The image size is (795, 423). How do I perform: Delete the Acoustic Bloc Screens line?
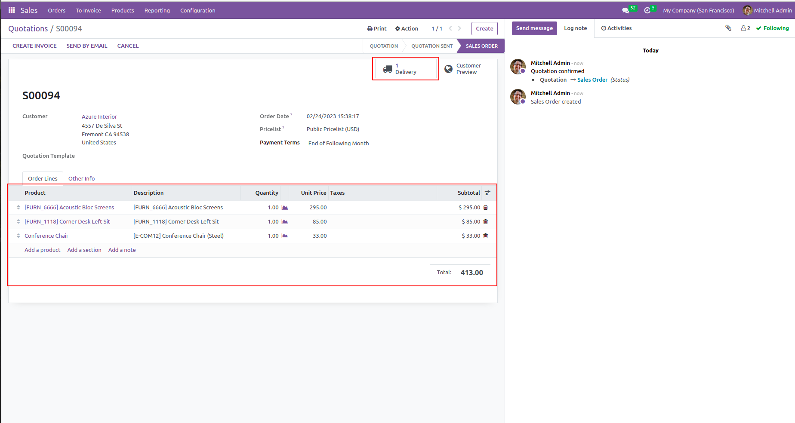coord(486,207)
